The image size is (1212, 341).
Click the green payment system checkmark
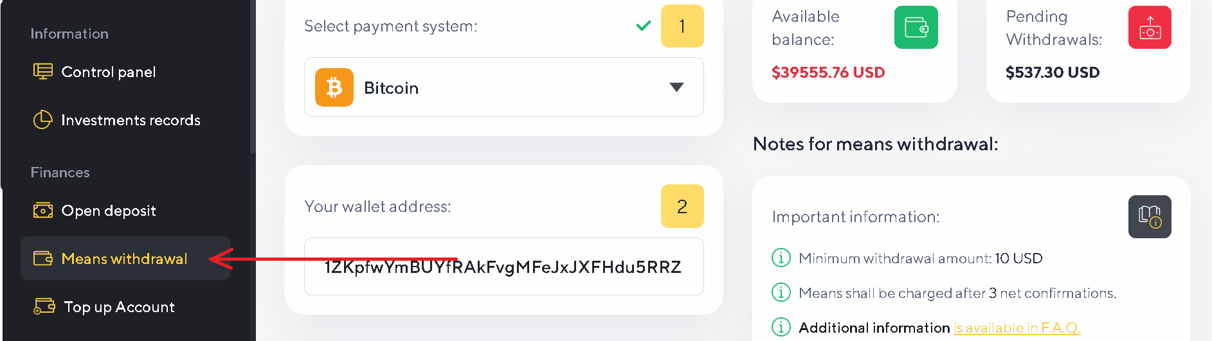[x=643, y=26]
